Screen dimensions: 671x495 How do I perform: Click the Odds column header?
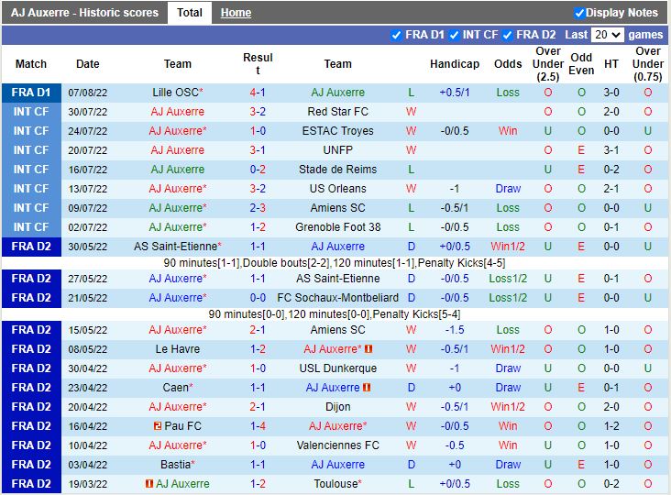[508, 64]
